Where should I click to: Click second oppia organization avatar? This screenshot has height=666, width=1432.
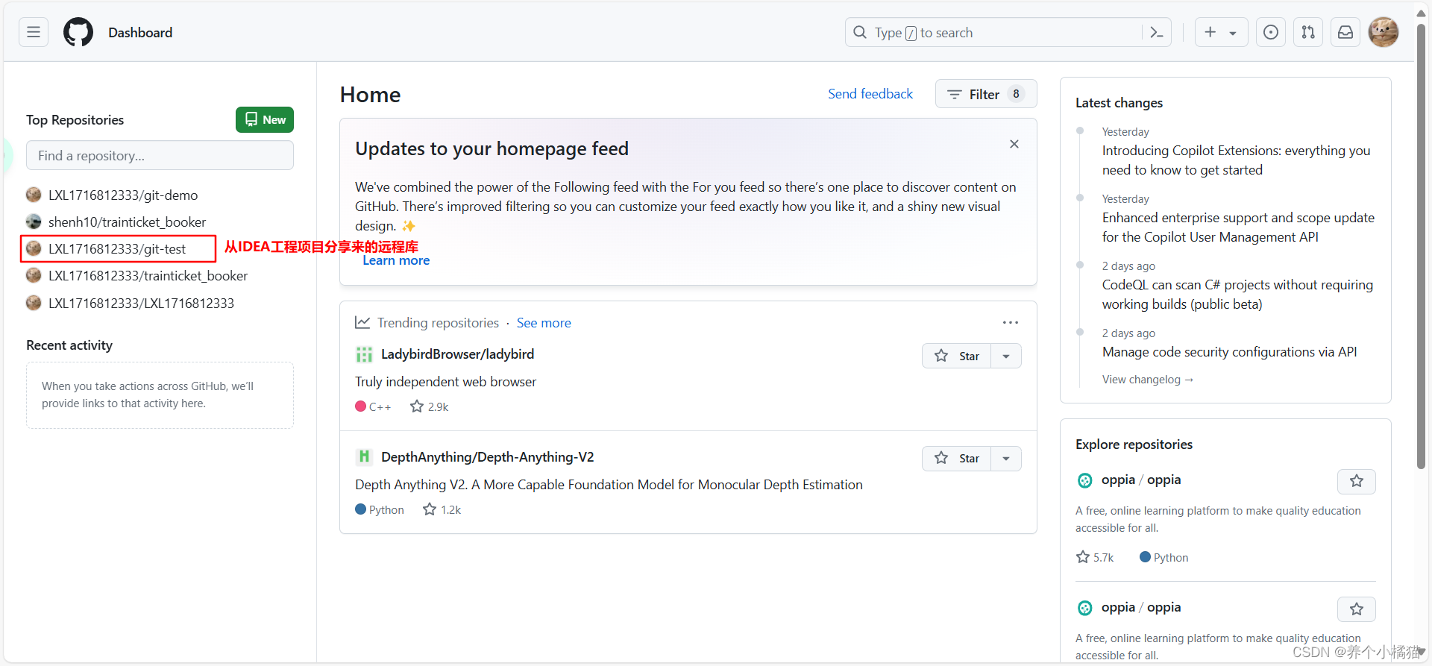[x=1084, y=608]
